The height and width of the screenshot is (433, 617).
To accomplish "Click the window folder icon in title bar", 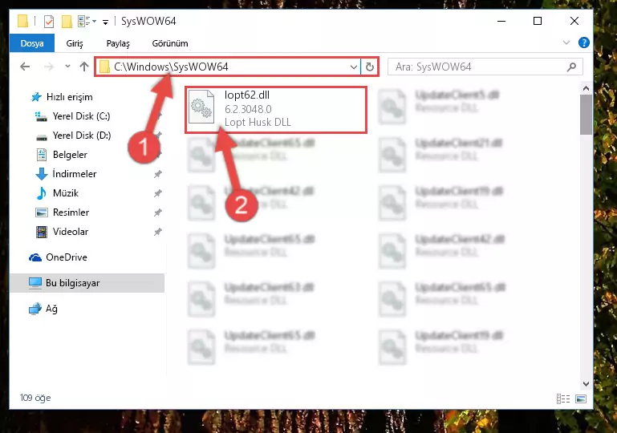I will (22, 21).
